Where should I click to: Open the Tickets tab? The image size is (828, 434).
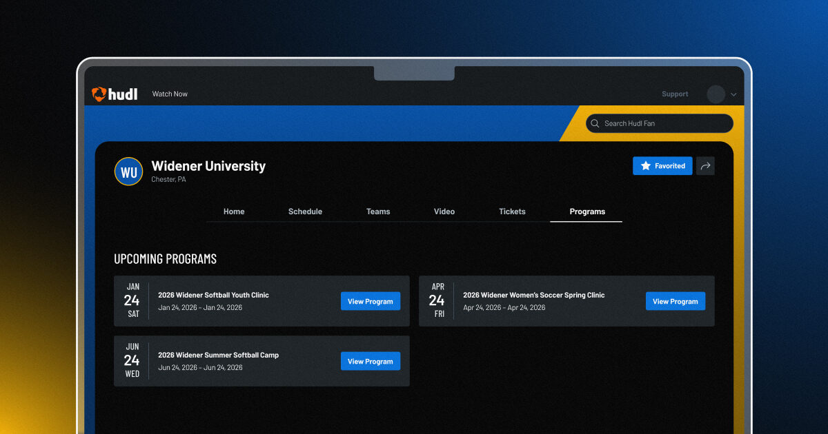[x=512, y=211]
